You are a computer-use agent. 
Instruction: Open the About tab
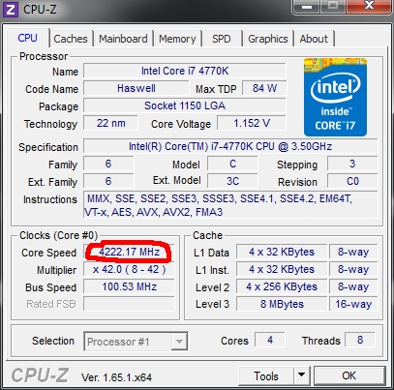coord(314,39)
